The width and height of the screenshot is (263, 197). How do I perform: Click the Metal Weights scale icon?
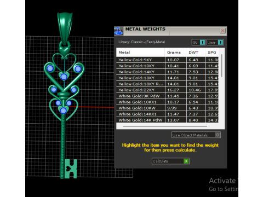pos(118,31)
